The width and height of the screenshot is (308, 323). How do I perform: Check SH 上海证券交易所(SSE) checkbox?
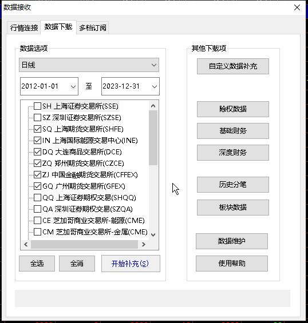point(37,106)
